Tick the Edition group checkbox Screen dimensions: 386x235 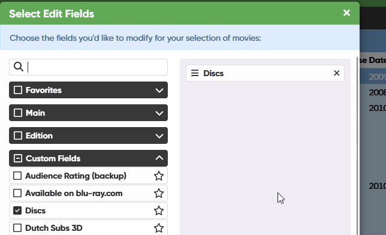(x=18, y=135)
